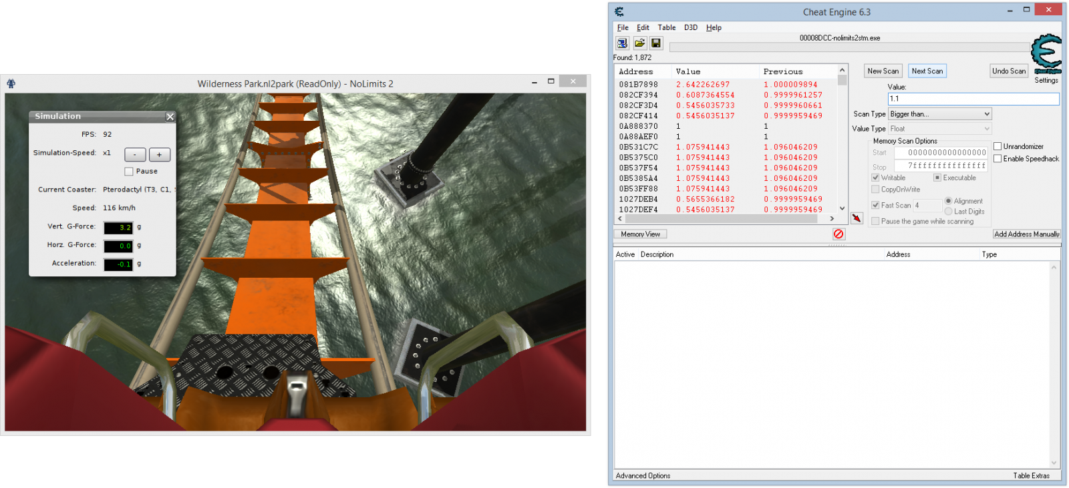1069x488 pixels.
Task: Click the Stop address field
Action: coord(941,166)
